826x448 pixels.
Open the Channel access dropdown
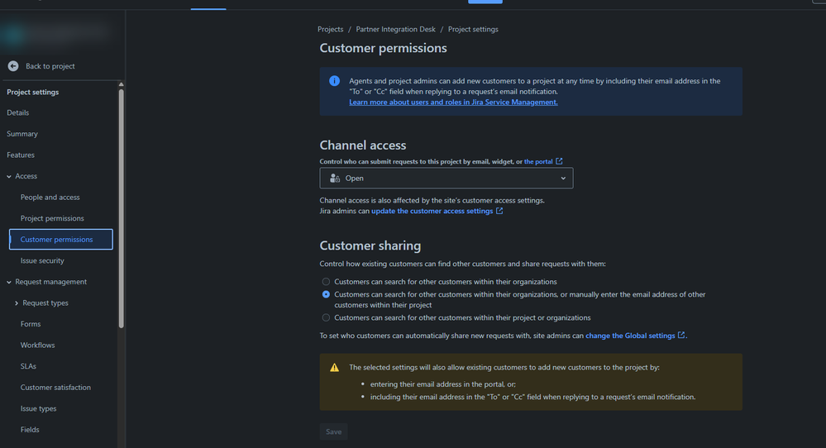[446, 178]
